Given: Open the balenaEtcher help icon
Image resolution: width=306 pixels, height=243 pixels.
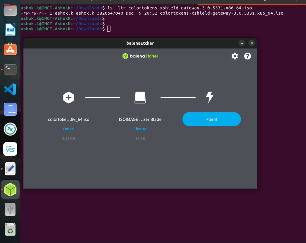Looking at the screenshot, I should click(247, 56).
